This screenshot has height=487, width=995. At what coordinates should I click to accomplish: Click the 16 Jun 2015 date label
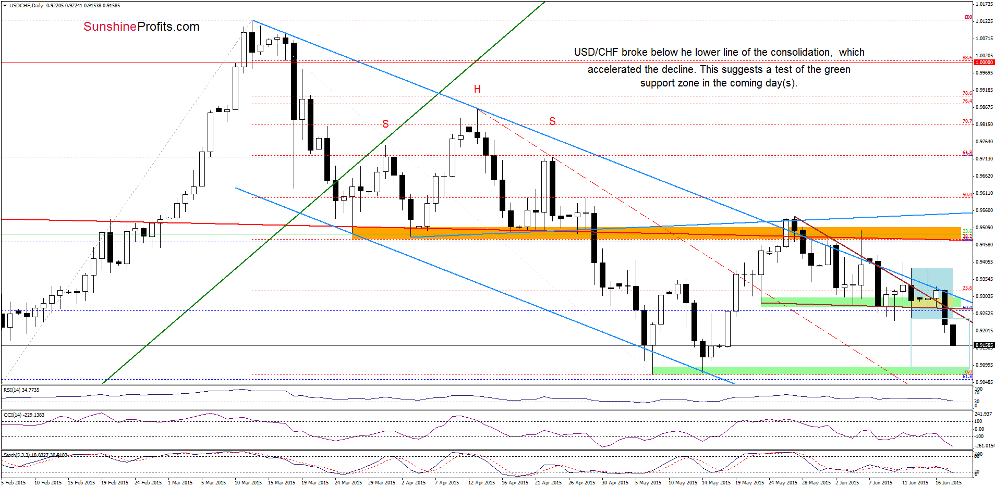point(949,483)
